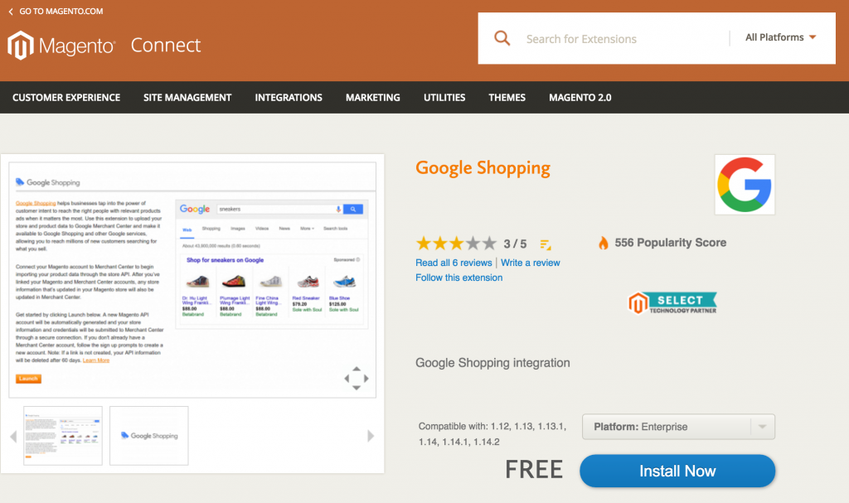Screen dimensions: 849x503
Task: Go to previous screenshot thumbnails arrow
Action: tap(13, 436)
